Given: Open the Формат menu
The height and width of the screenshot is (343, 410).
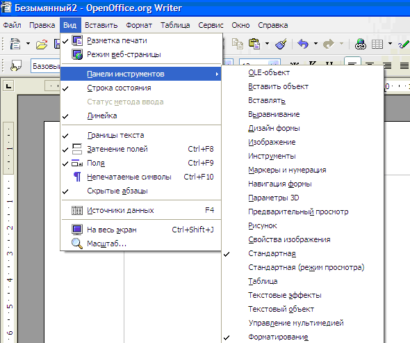Looking at the screenshot, I should pos(139,25).
